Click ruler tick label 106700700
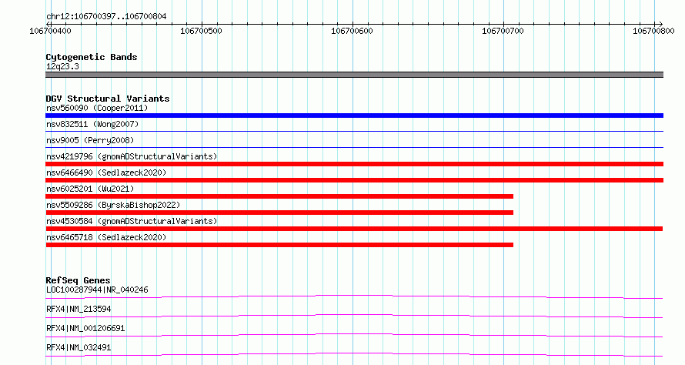Screen dimensions: 685x365 503,31
